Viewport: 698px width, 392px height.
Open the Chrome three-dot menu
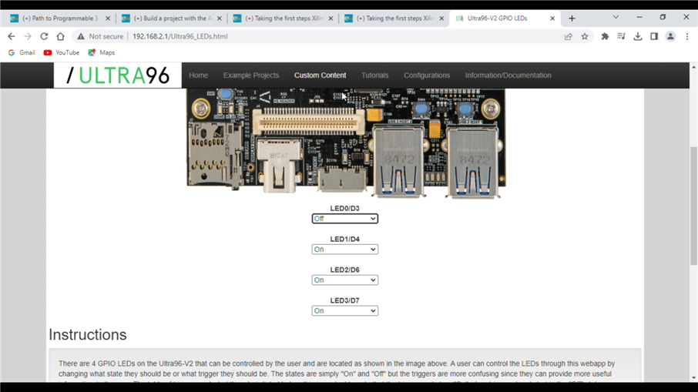(687, 36)
